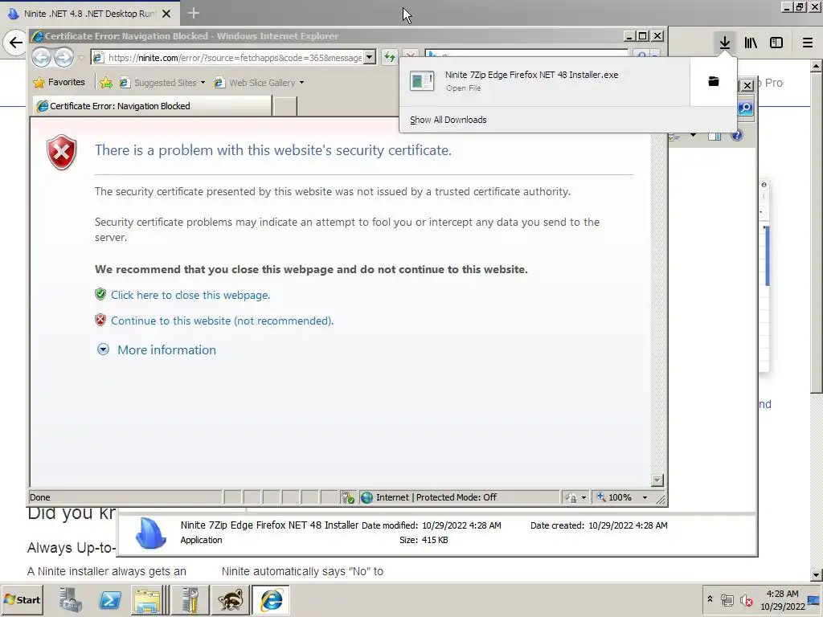Click Size: 415 KB detail text

click(x=424, y=540)
